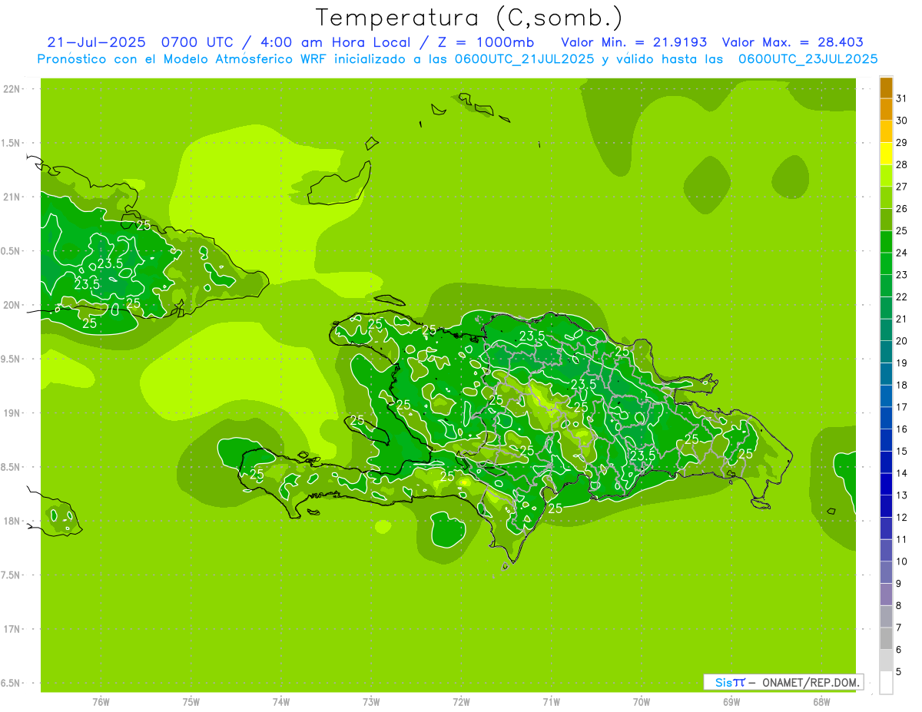Image resolution: width=922 pixels, height=712 pixels.
Task: Click the "68W" longitude axis label
Action: tap(821, 701)
